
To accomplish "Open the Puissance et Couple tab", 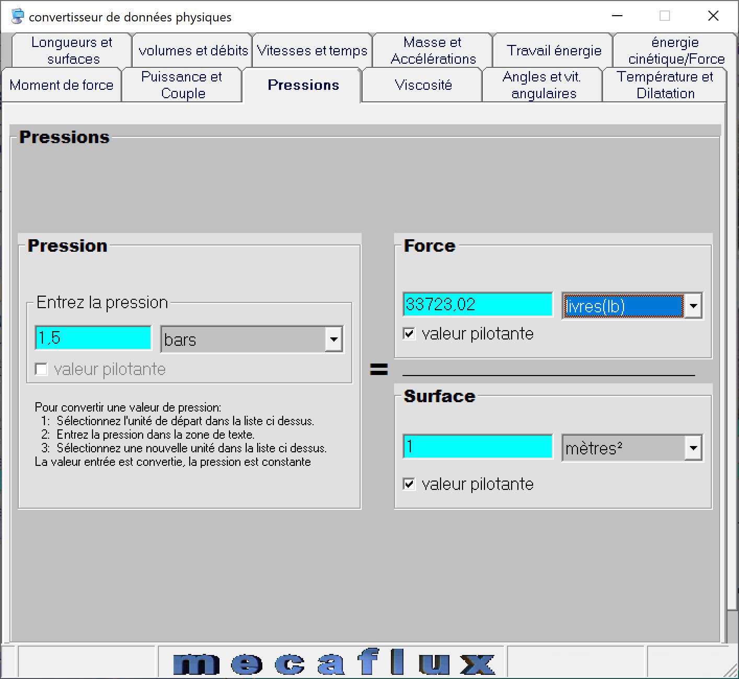I will pyautogui.click(x=182, y=85).
